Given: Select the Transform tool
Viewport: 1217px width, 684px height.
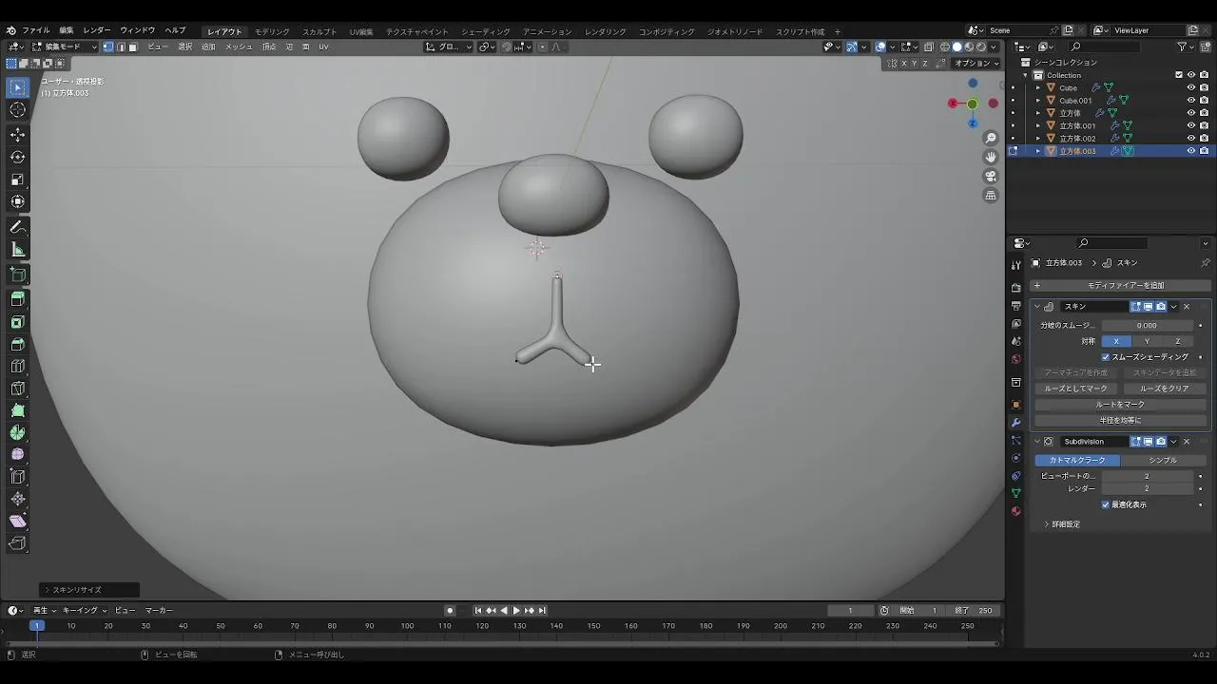Looking at the screenshot, I should (17, 201).
